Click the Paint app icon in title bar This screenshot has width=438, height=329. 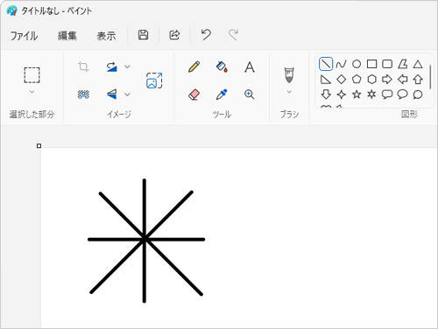(11, 10)
